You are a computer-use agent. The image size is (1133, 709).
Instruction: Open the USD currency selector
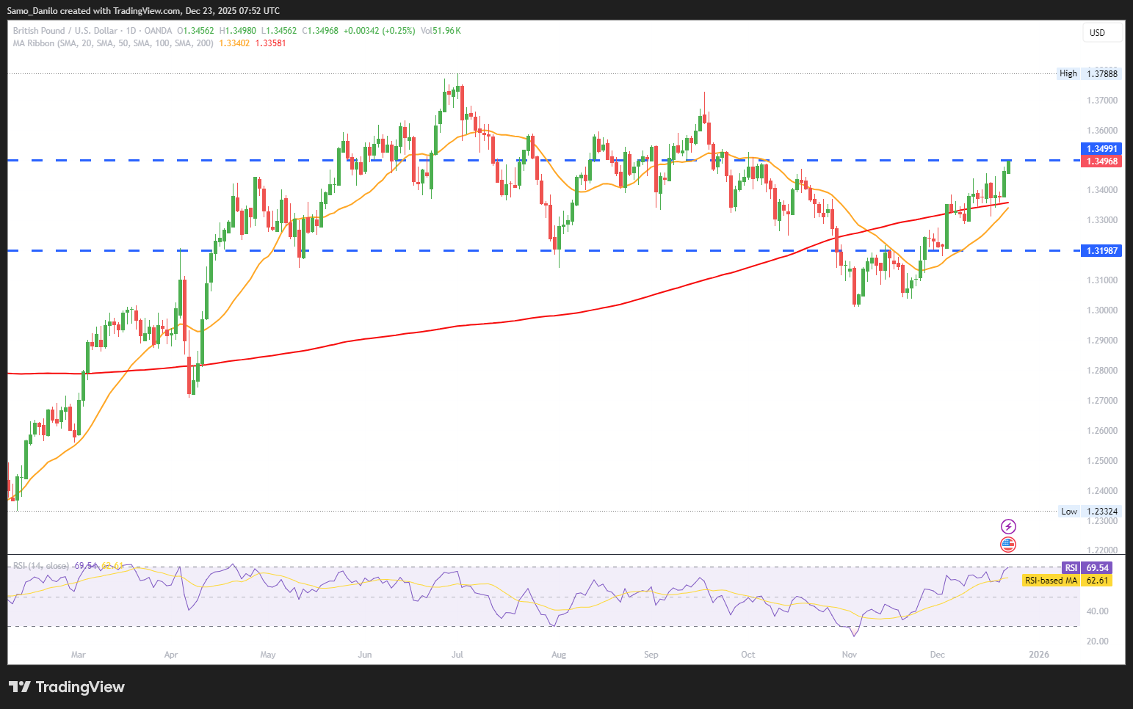point(1101,33)
